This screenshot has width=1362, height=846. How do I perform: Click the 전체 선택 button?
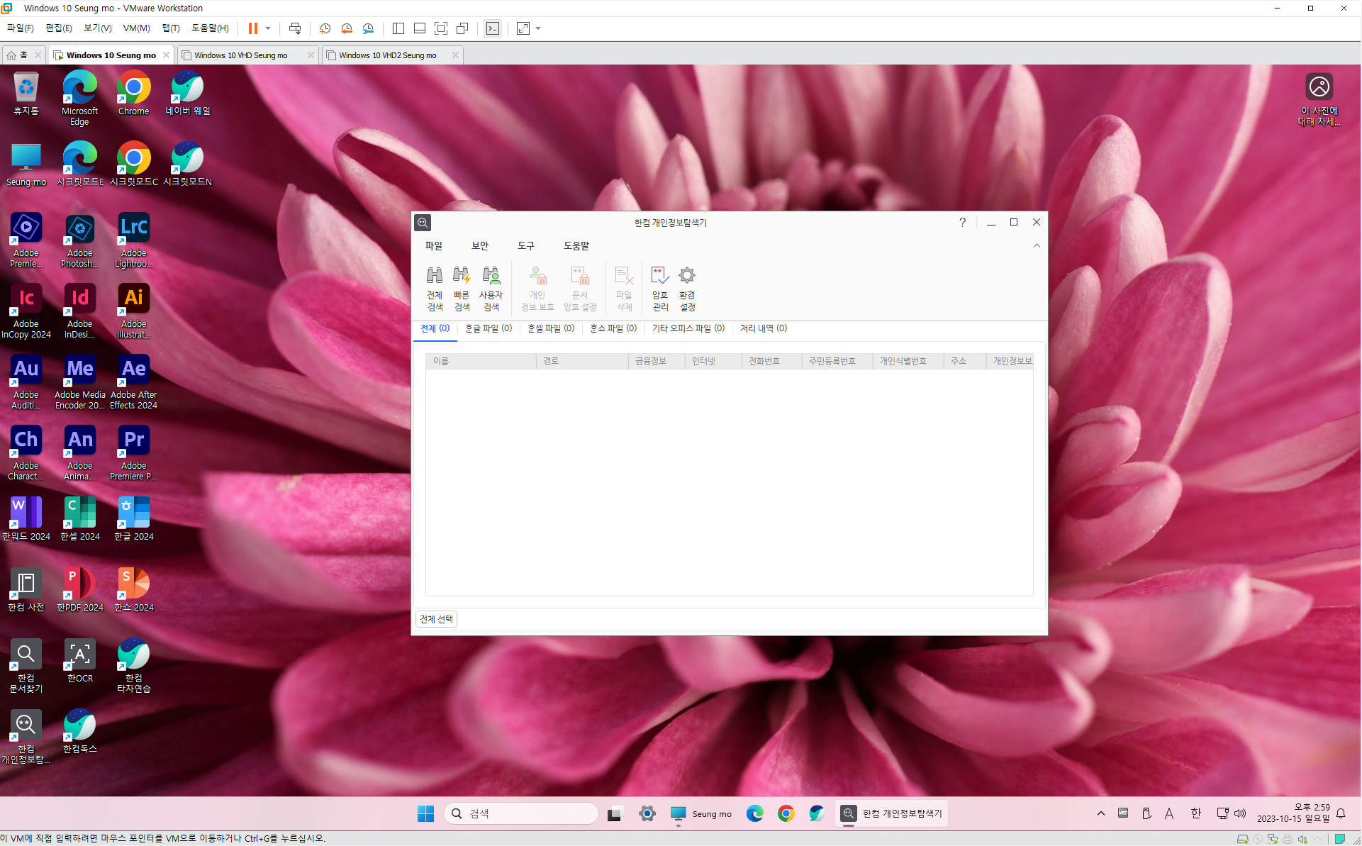click(x=436, y=619)
